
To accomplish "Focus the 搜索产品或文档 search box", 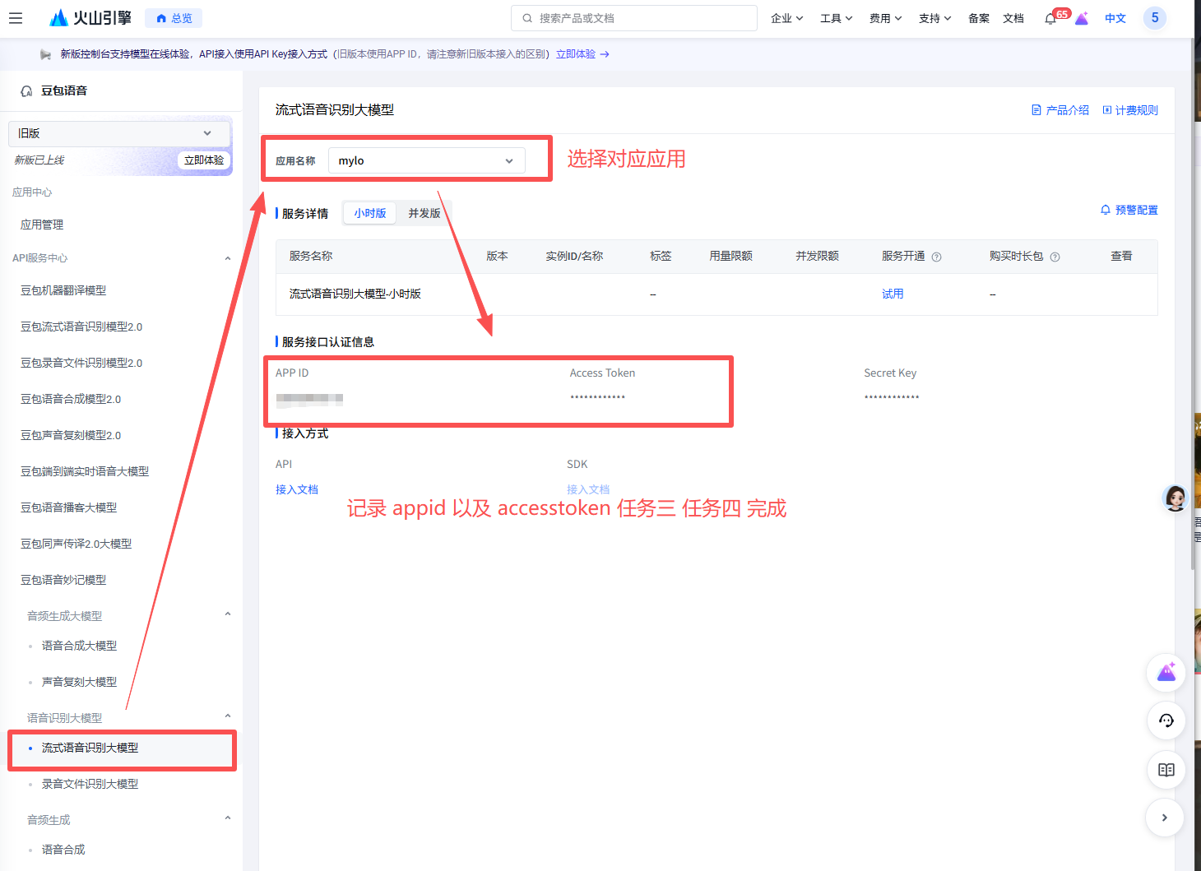I will [x=634, y=18].
